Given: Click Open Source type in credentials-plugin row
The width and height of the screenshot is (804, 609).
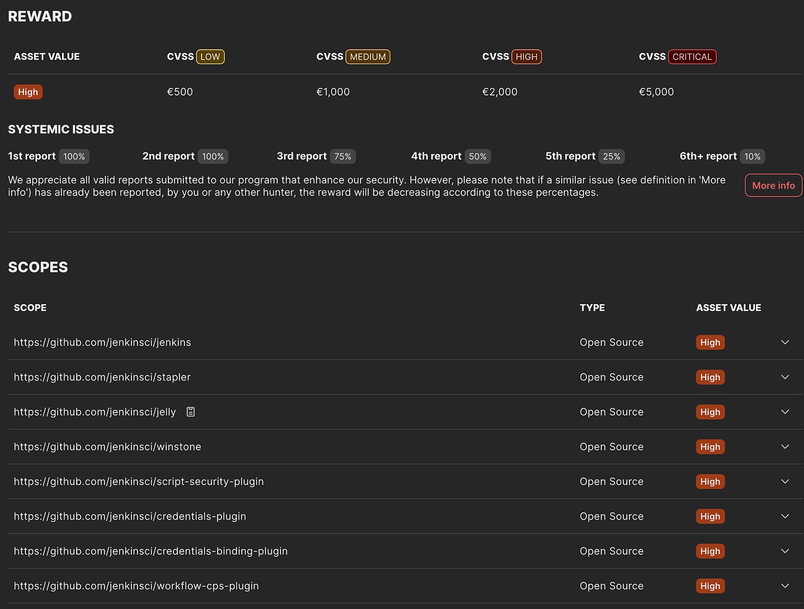Looking at the screenshot, I should [611, 516].
